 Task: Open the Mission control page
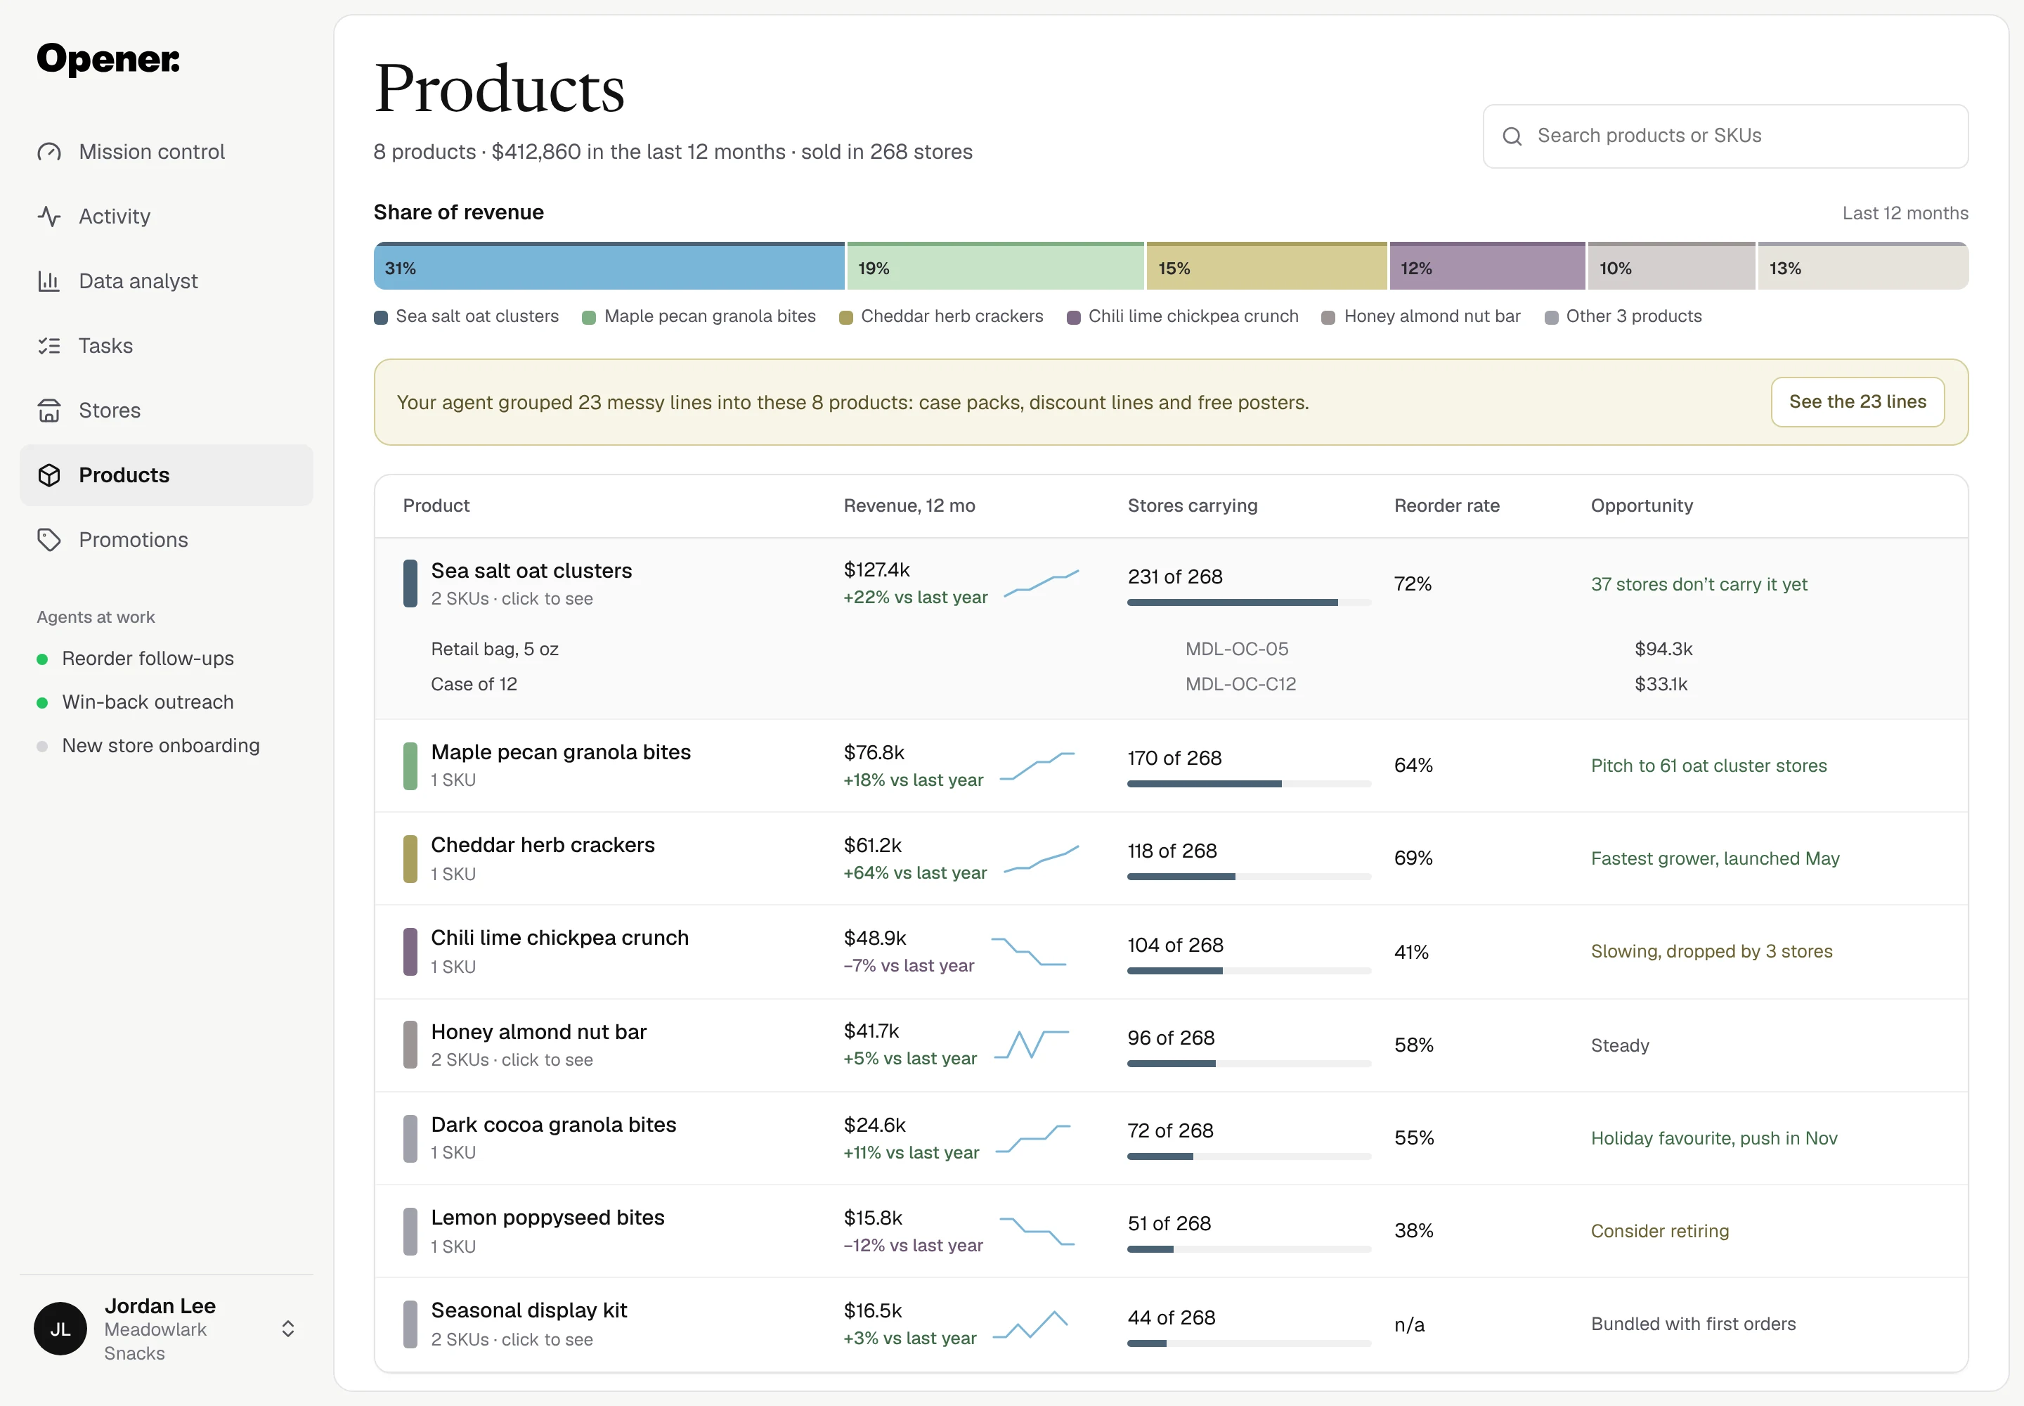tap(167, 153)
